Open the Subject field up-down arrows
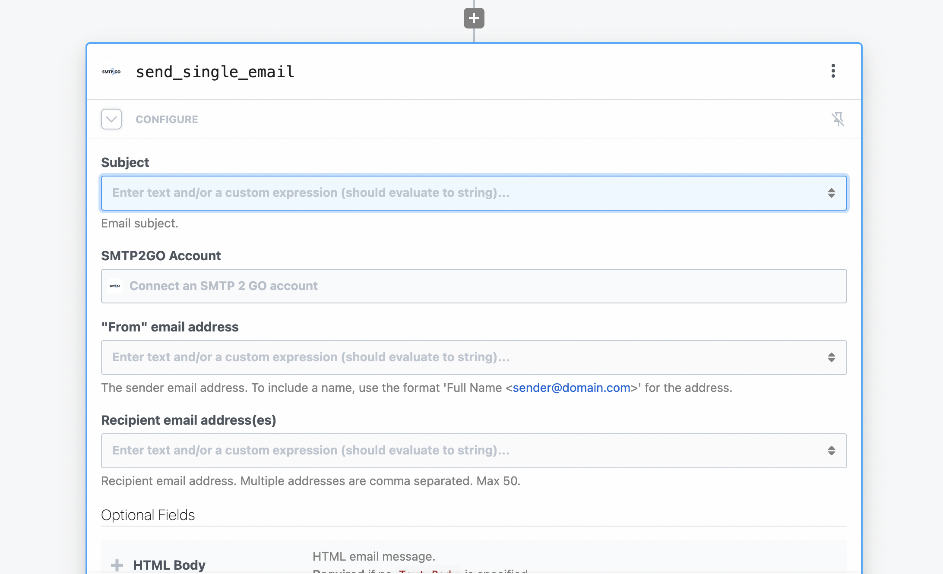This screenshot has width=943, height=574. pyautogui.click(x=831, y=193)
